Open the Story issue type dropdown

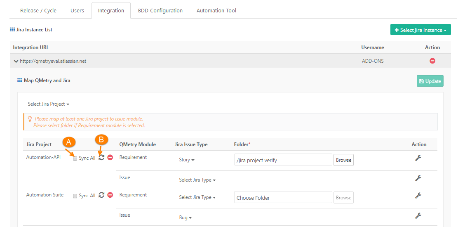point(186,160)
